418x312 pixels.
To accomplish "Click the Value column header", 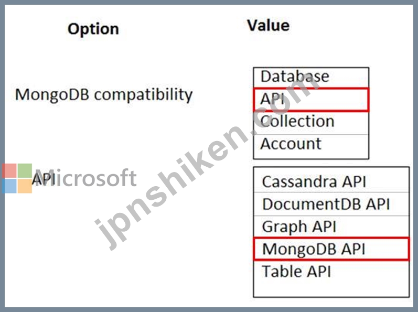I will [x=268, y=26].
